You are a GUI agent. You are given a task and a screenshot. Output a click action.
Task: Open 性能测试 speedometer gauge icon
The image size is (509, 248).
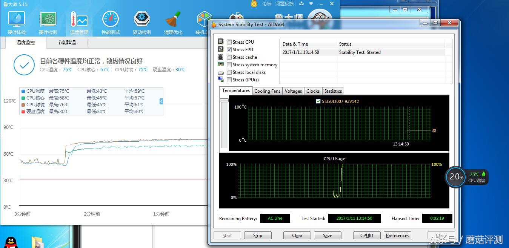point(110,22)
